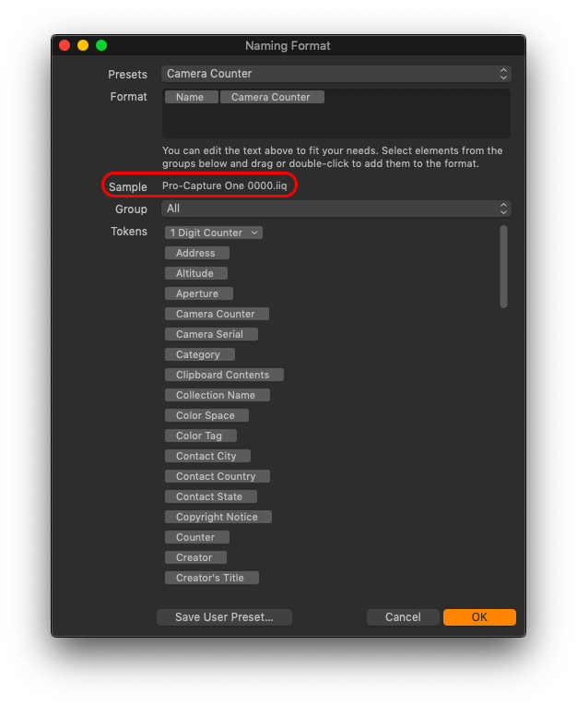Choose the Aperture token
Viewport: 577px width, 705px height.
tap(198, 293)
